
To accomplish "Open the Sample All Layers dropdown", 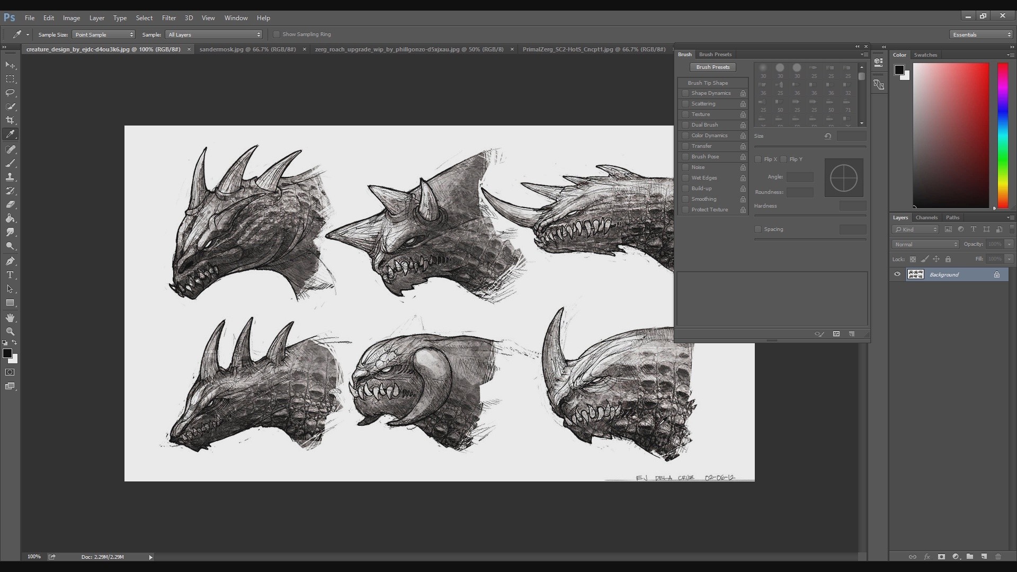I will 213,34.
